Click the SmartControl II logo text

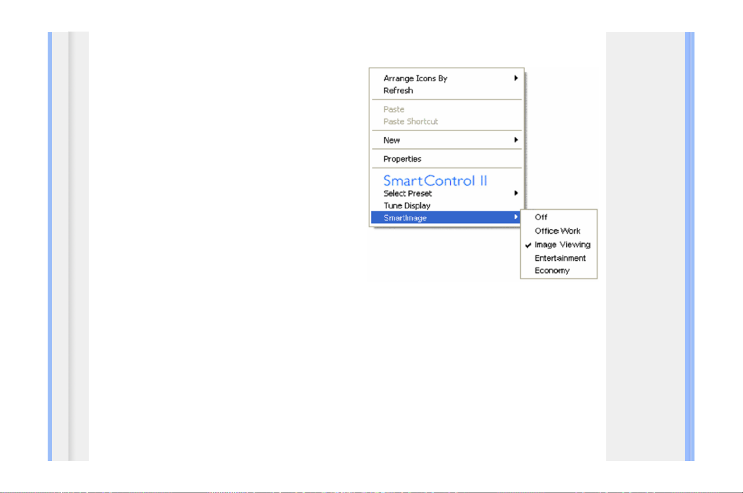(435, 181)
